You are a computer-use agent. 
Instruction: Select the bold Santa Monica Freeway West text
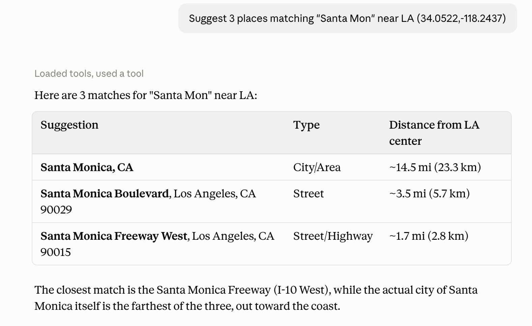coord(114,236)
